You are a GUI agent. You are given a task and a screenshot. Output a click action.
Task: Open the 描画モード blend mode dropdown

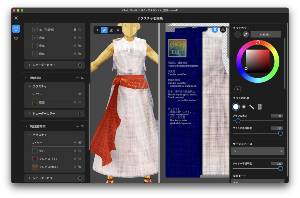[258, 182]
